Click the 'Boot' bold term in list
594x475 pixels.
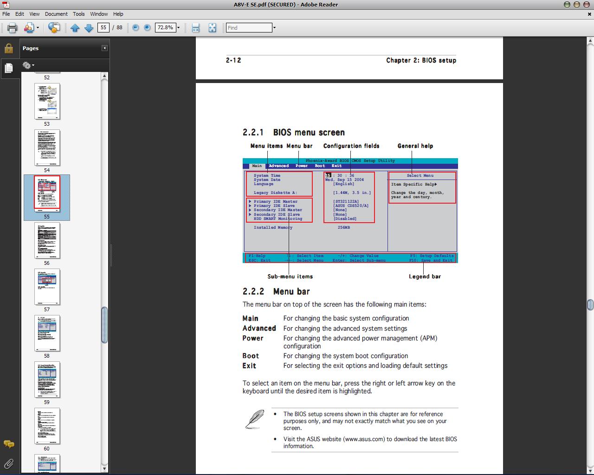[x=251, y=356]
